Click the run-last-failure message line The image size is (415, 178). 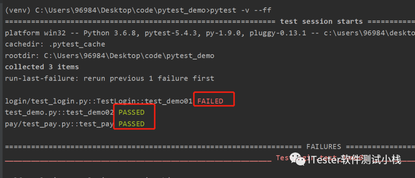(x=110, y=78)
